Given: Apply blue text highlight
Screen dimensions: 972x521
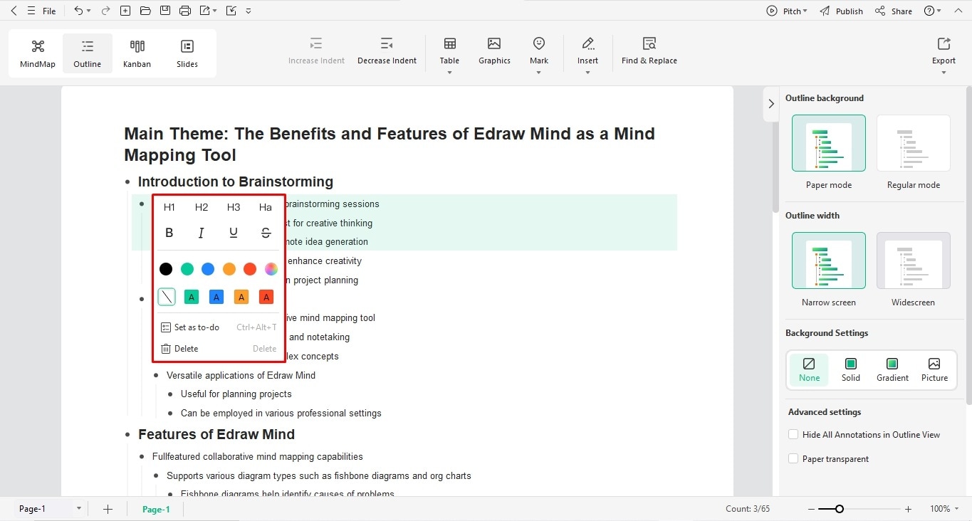Looking at the screenshot, I should tap(216, 297).
